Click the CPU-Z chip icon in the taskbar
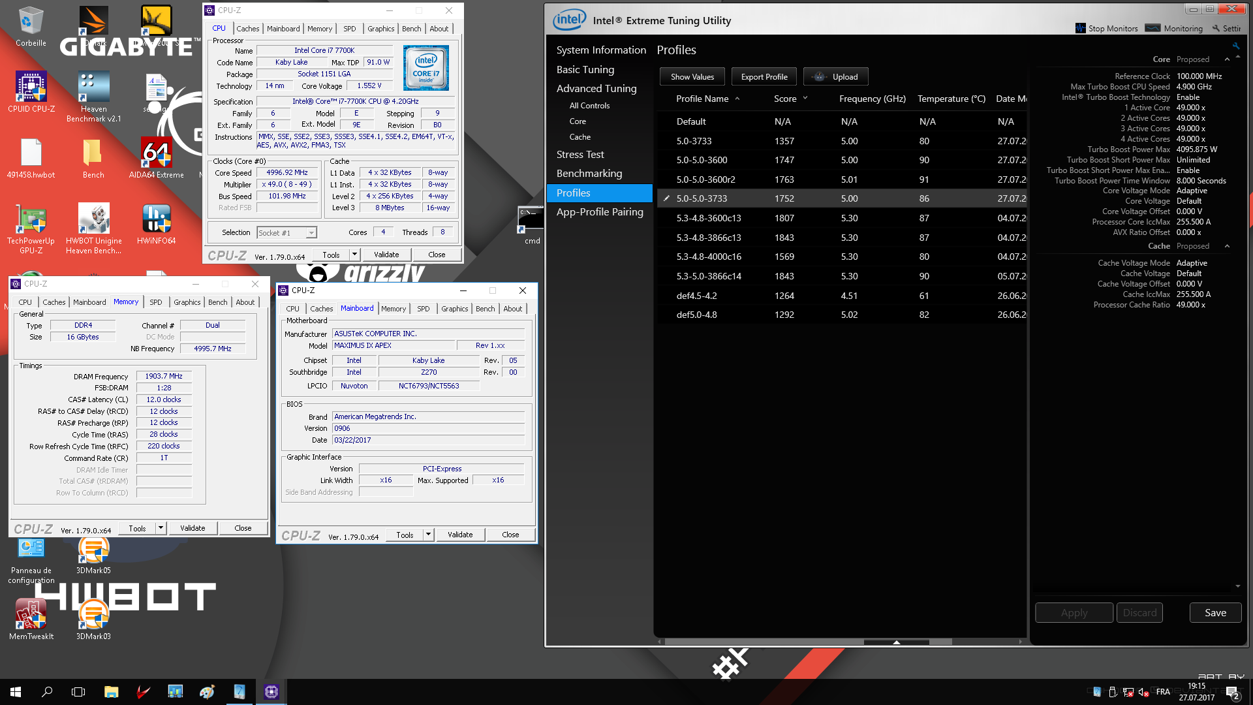 [271, 692]
